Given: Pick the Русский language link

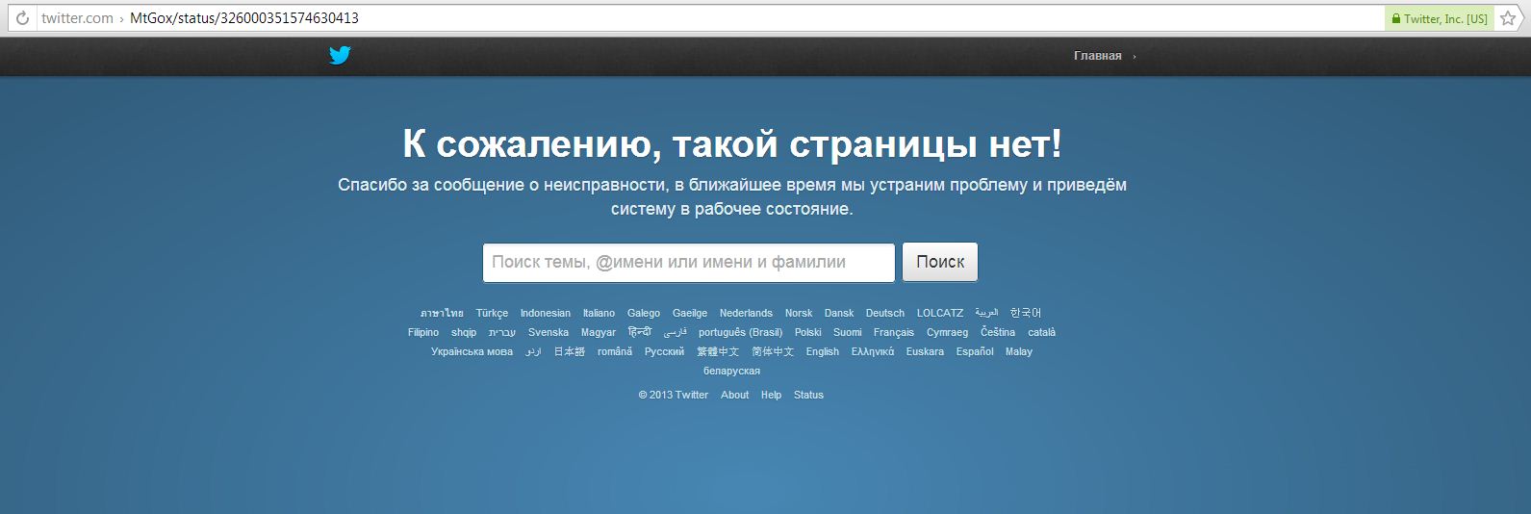Looking at the screenshot, I should [x=665, y=351].
